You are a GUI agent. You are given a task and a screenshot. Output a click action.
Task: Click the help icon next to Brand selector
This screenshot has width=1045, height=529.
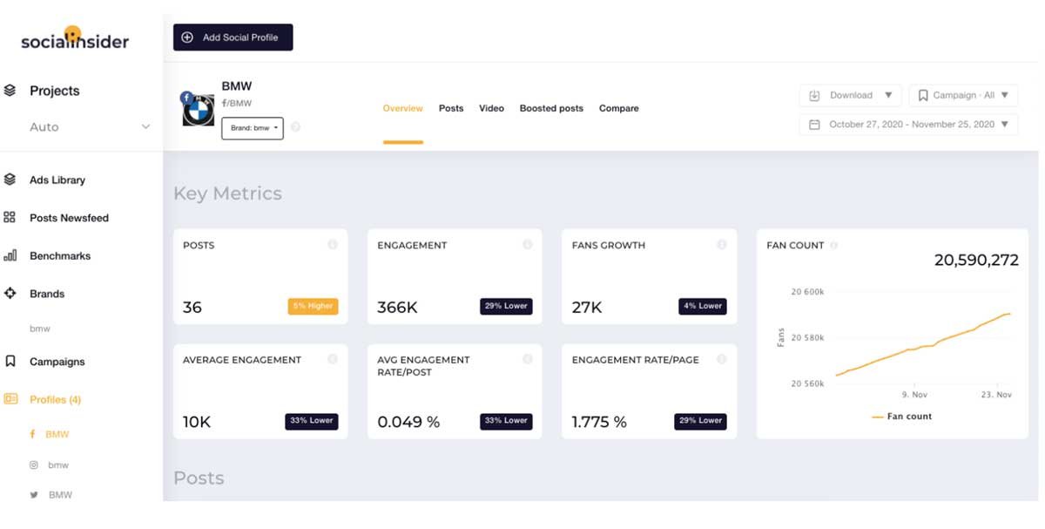click(295, 127)
